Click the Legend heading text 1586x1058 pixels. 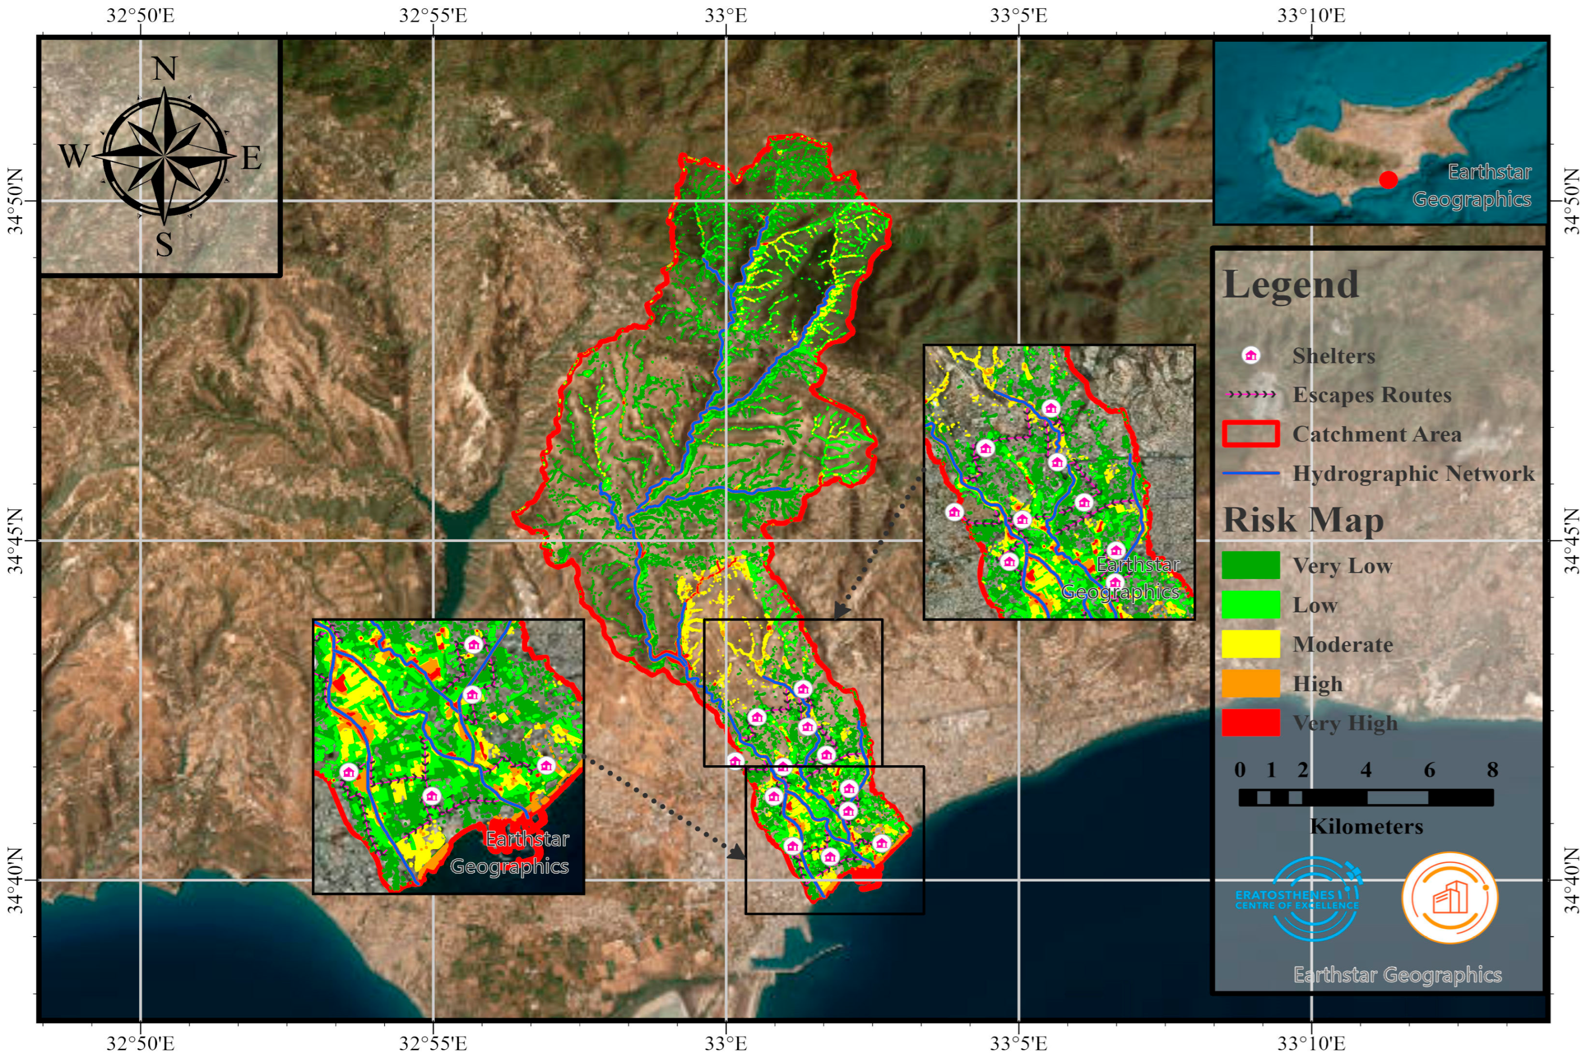pyautogui.click(x=1290, y=285)
